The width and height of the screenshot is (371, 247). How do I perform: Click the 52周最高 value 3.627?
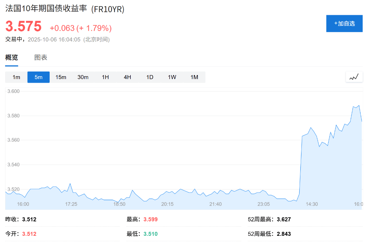tap(284, 219)
